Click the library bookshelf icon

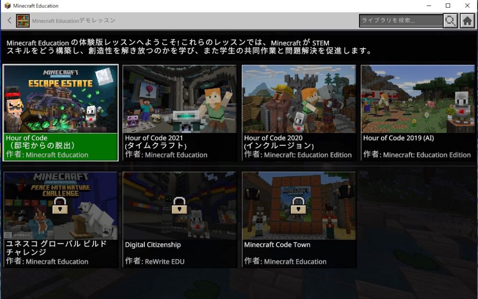[23, 21]
